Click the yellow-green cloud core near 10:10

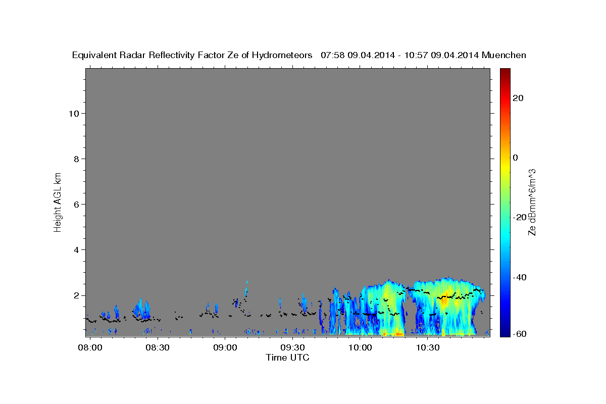pos(387,298)
